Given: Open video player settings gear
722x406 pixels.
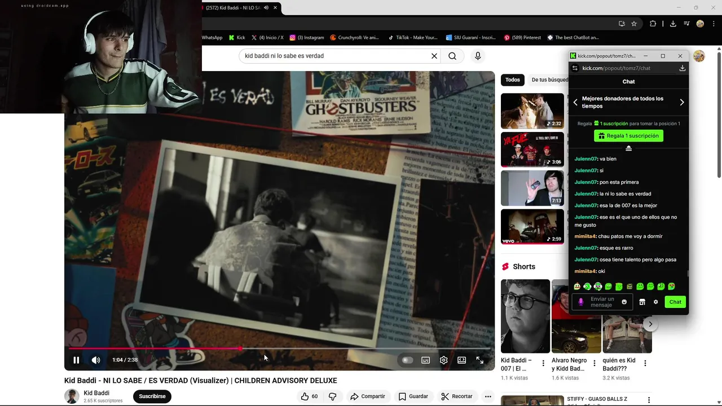Looking at the screenshot, I should 444,360.
